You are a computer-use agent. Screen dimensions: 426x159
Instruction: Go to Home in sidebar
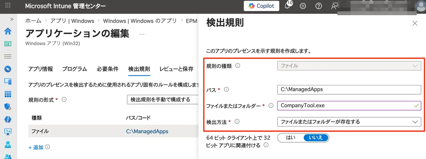tap(8, 31)
